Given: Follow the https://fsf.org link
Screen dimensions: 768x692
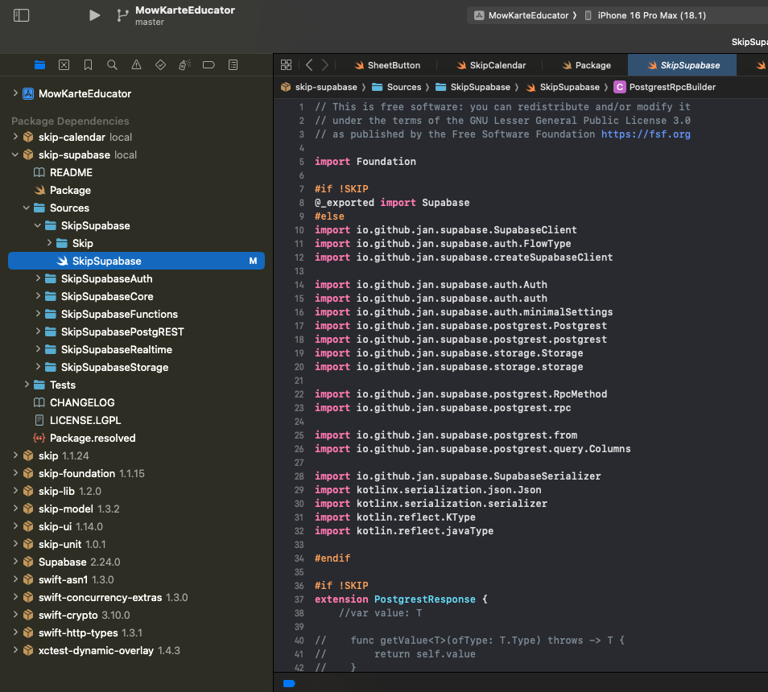Looking at the screenshot, I should tap(646, 134).
